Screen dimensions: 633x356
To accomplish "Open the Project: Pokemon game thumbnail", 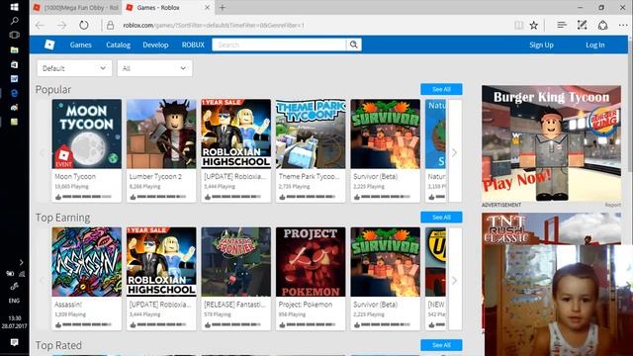I will tap(311, 262).
